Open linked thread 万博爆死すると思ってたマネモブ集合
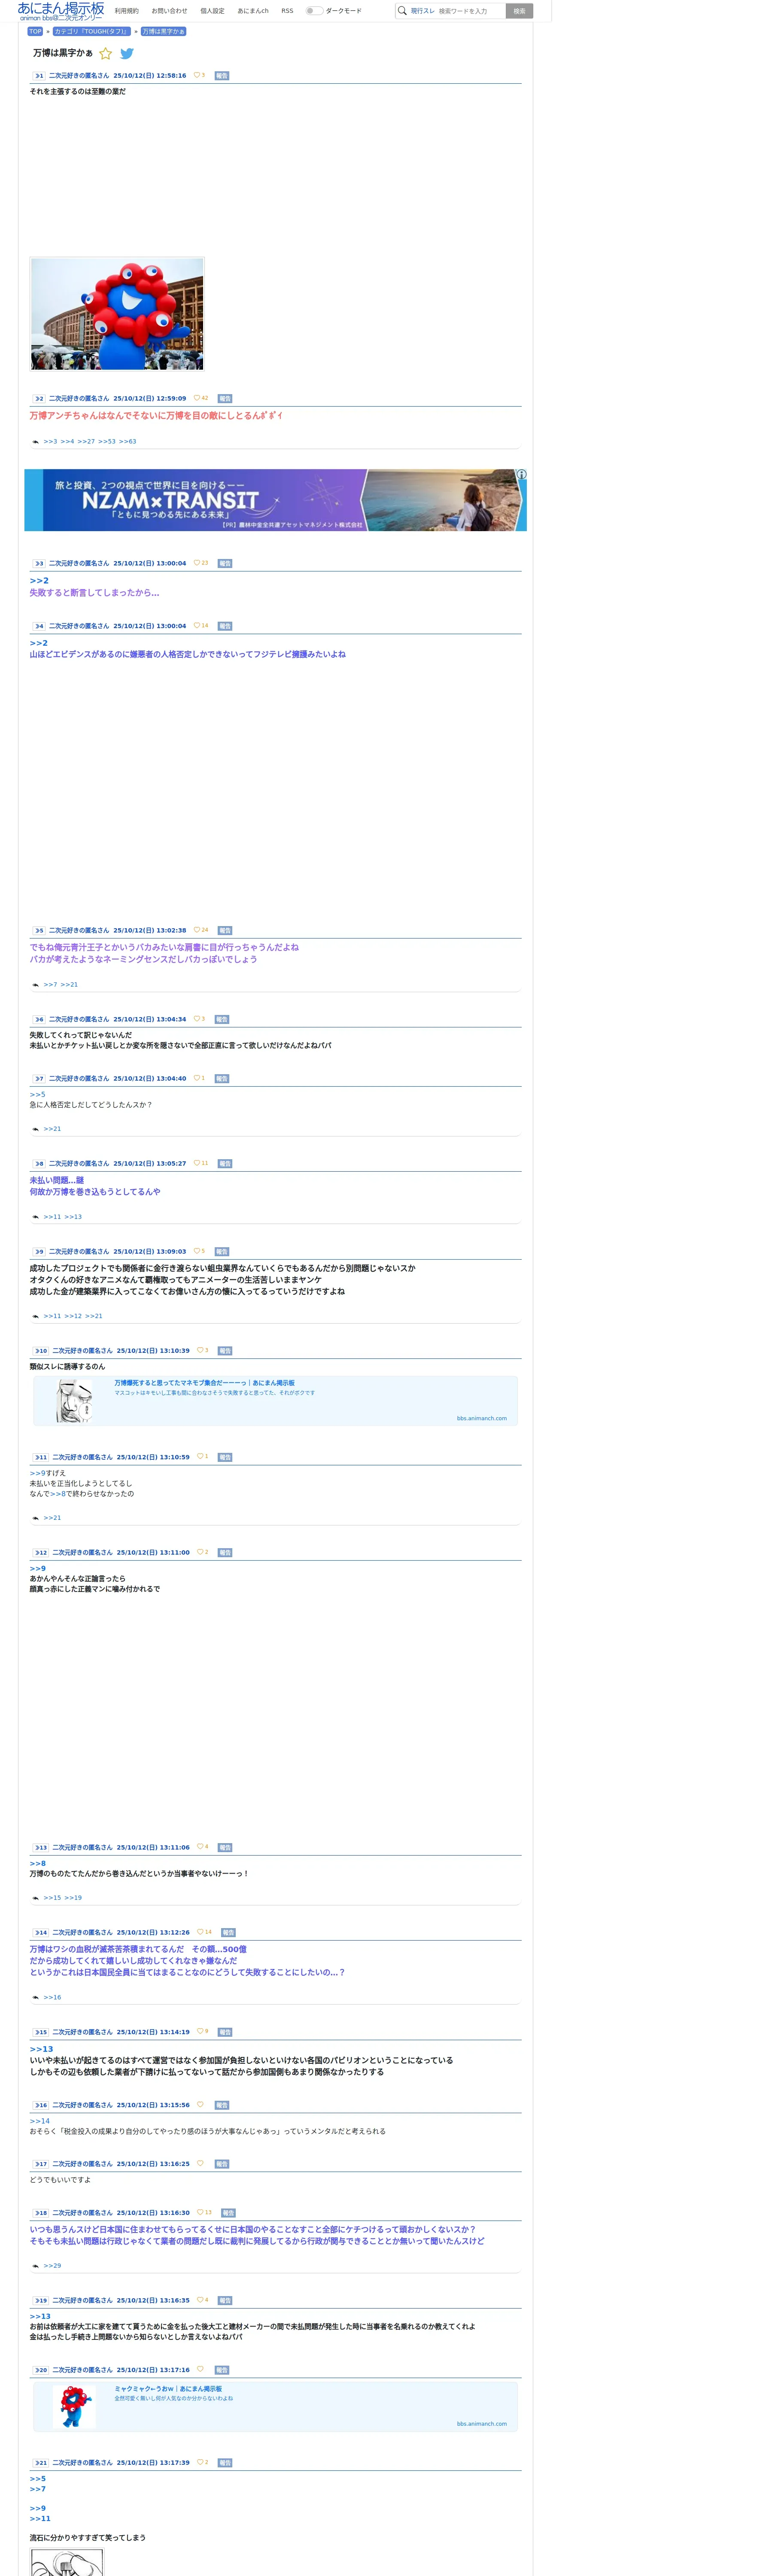Image resolution: width=778 pixels, height=2576 pixels. click(x=204, y=1383)
